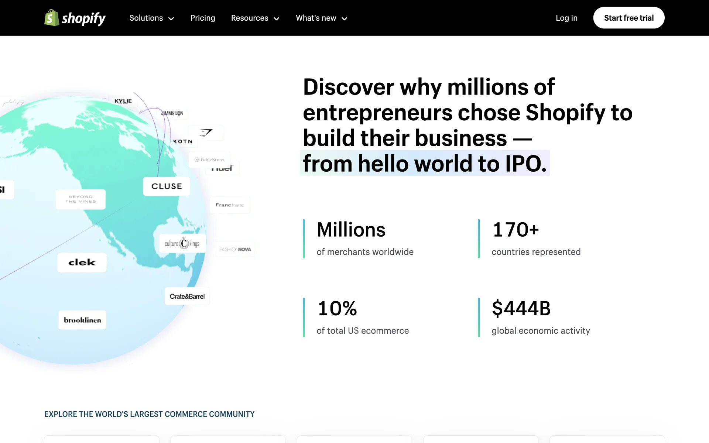Expand the Solutions dropdown chevron

point(171,18)
